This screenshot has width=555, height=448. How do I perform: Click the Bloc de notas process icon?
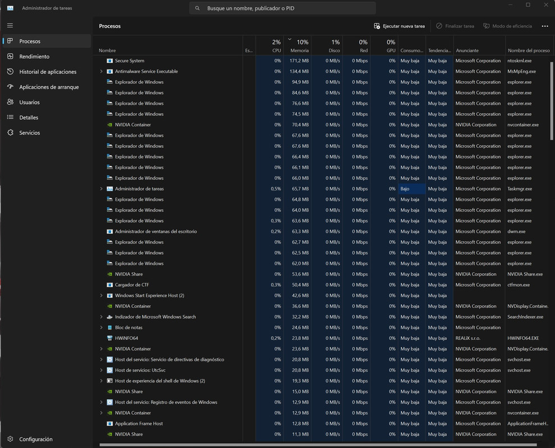pyautogui.click(x=110, y=328)
